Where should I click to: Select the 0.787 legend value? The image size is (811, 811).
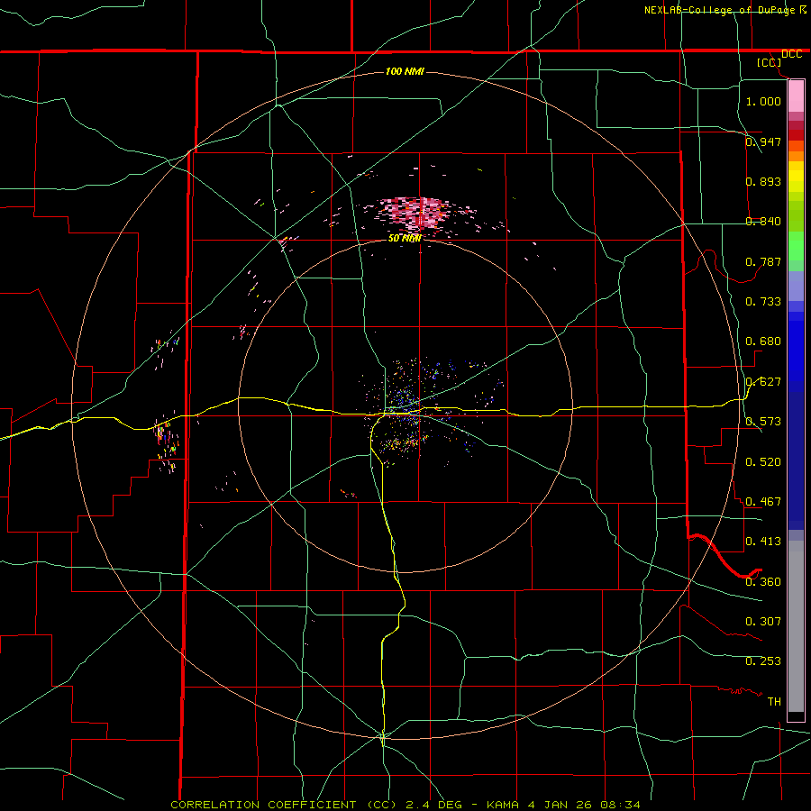click(x=763, y=261)
